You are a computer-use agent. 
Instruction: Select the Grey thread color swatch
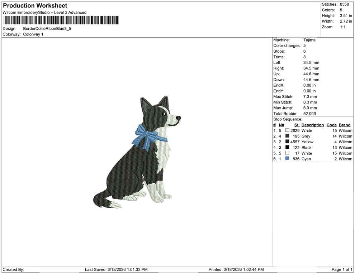(287, 136)
